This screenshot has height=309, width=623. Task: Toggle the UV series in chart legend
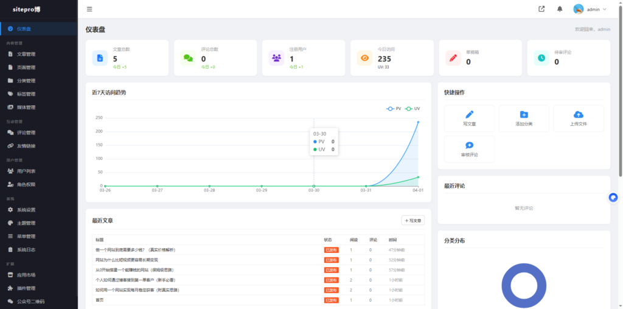412,108
